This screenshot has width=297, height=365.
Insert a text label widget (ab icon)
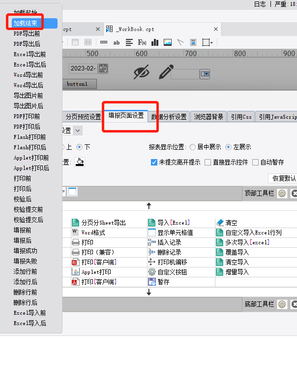(117, 42)
